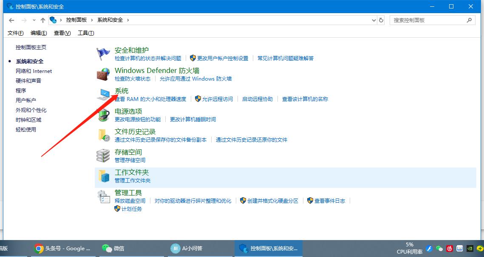Open the 查看(V) menu
Image resolution: width=484 pixels, height=257 pixels.
61,33
